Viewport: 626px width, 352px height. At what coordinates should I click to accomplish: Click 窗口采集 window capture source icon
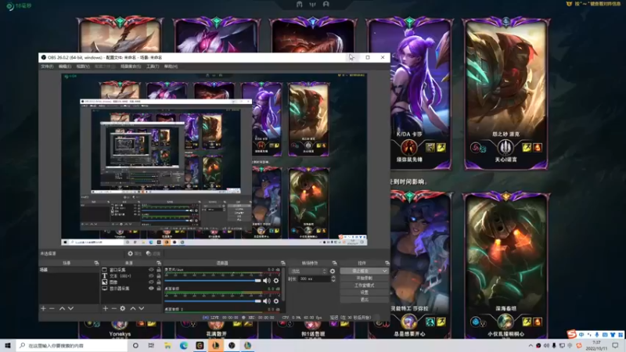point(105,270)
